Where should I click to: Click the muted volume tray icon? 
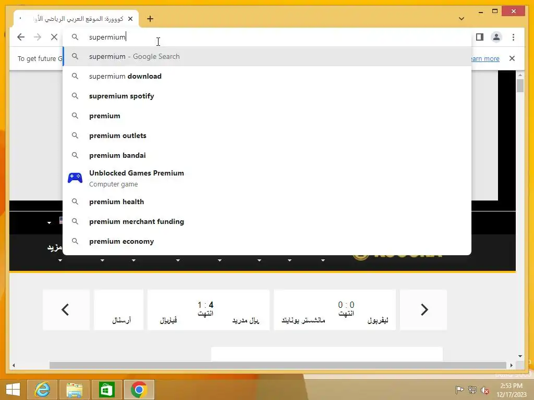(x=484, y=390)
